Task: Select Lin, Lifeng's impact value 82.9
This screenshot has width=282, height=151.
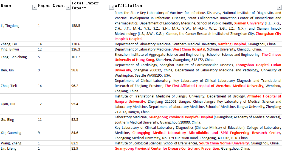Action: (92, 149)
